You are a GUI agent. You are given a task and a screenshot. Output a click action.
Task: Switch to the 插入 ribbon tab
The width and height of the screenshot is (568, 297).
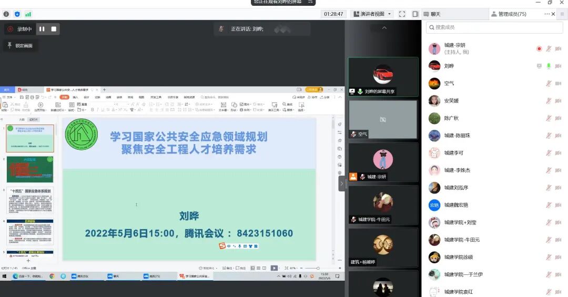pos(75,97)
